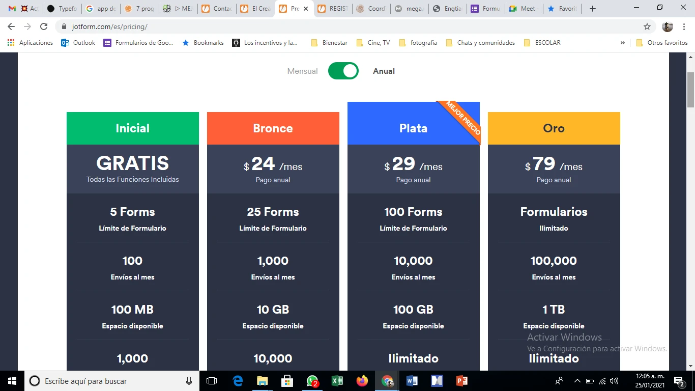The height and width of the screenshot is (391, 695).
Task: Click the microphone icon in the Windows search box
Action: pyautogui.click(x=189, y=381)
